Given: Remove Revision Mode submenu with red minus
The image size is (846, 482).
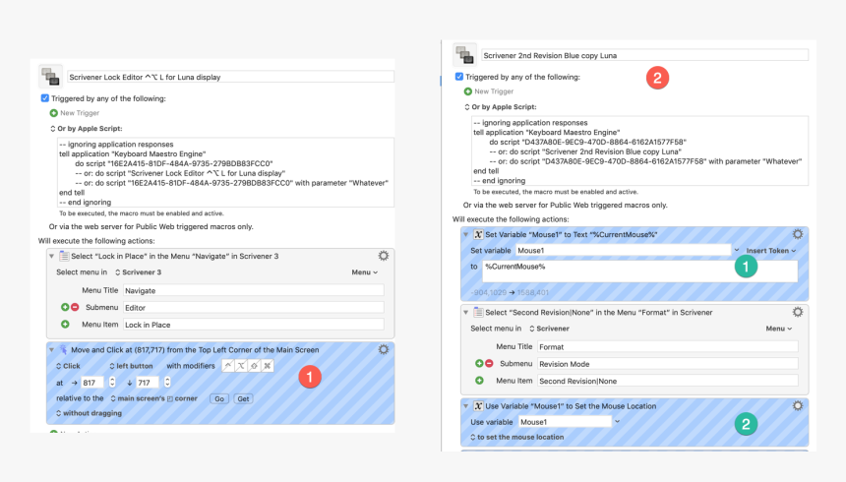Looking at the screenshot, I should click(489, 363).
